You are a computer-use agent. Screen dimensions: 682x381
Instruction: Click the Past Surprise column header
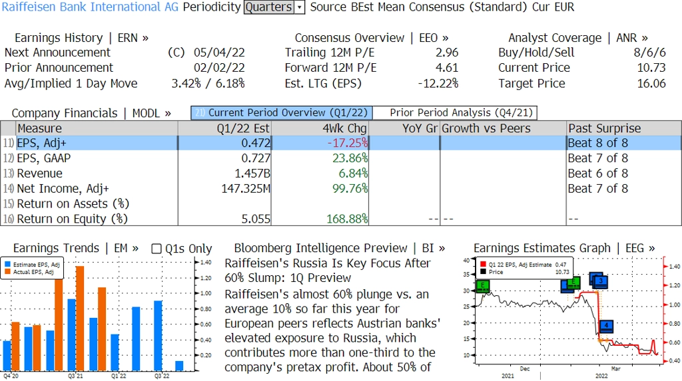click(623, 128)
